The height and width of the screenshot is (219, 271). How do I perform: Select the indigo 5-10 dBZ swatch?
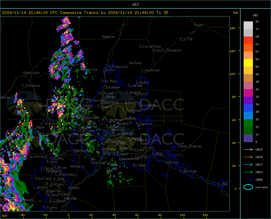coord(248,138)
